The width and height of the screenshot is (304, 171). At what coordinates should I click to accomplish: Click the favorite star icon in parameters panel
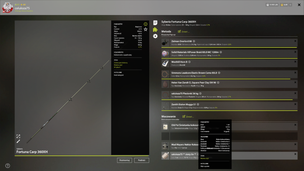pos(145,29)
